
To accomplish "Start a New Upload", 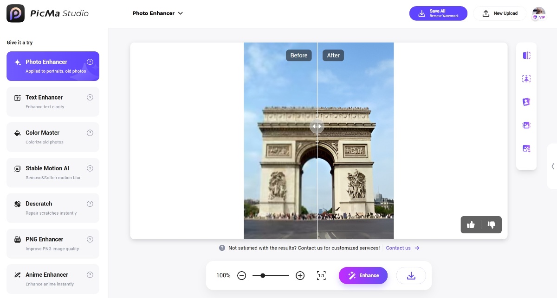I will pos(499,13).
